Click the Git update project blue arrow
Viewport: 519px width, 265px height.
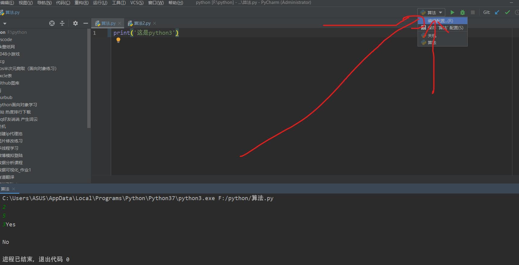point(497,12)
